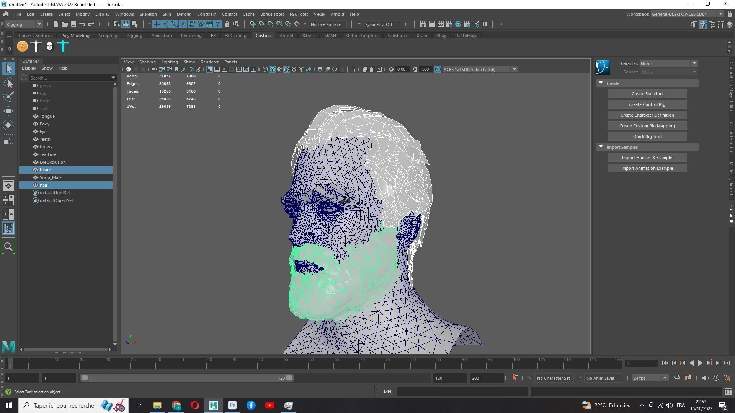Start IPR render from the status line
735x413 pixels.
(x=440, y=24)
